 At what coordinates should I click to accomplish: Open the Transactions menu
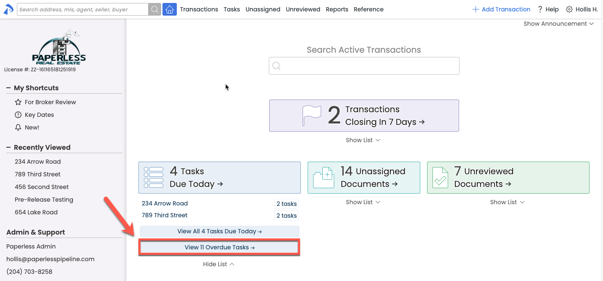coord(199,9)
